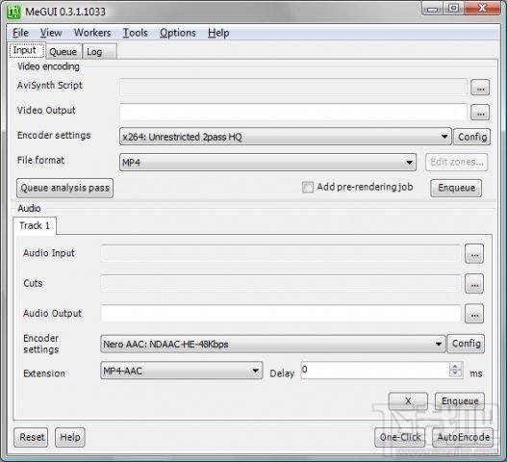Switch to the Queue tab
Image resolution: width=507 pixels, height=462 pixels.
click(63, 52)
